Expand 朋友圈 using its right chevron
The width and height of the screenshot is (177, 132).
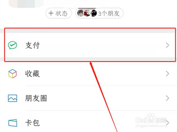coord(167,98)
